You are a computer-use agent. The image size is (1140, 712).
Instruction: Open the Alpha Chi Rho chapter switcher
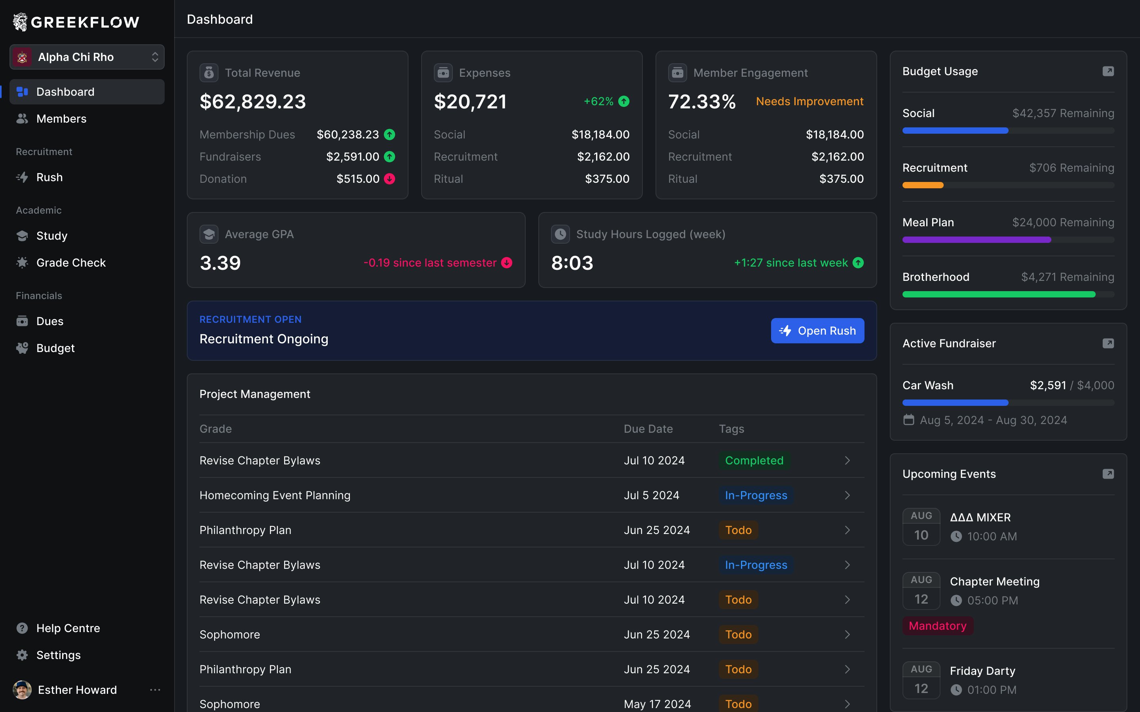tap(87, 57)
